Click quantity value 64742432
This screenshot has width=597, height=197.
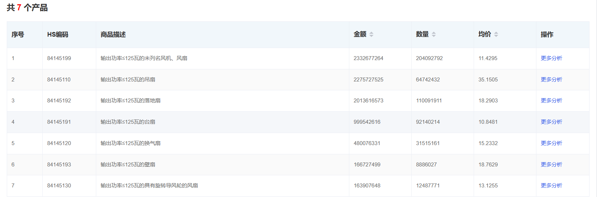428,80
